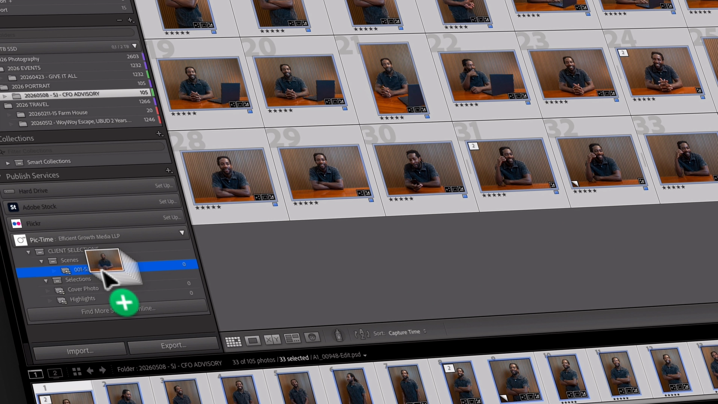Viewport: 718px width, 404px height.
Task: Click the Import button
Action: 80,351
